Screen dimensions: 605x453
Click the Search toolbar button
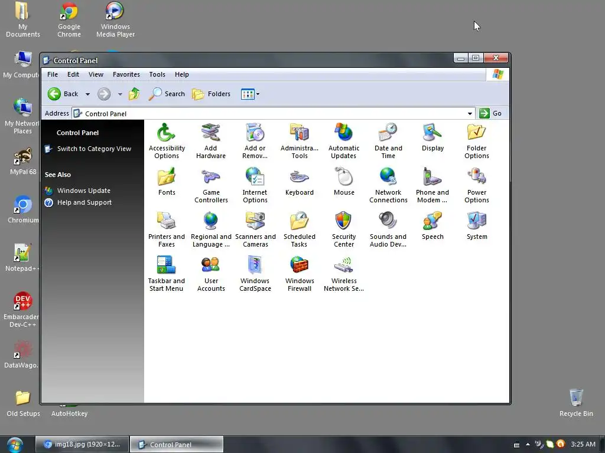point(167,94)
